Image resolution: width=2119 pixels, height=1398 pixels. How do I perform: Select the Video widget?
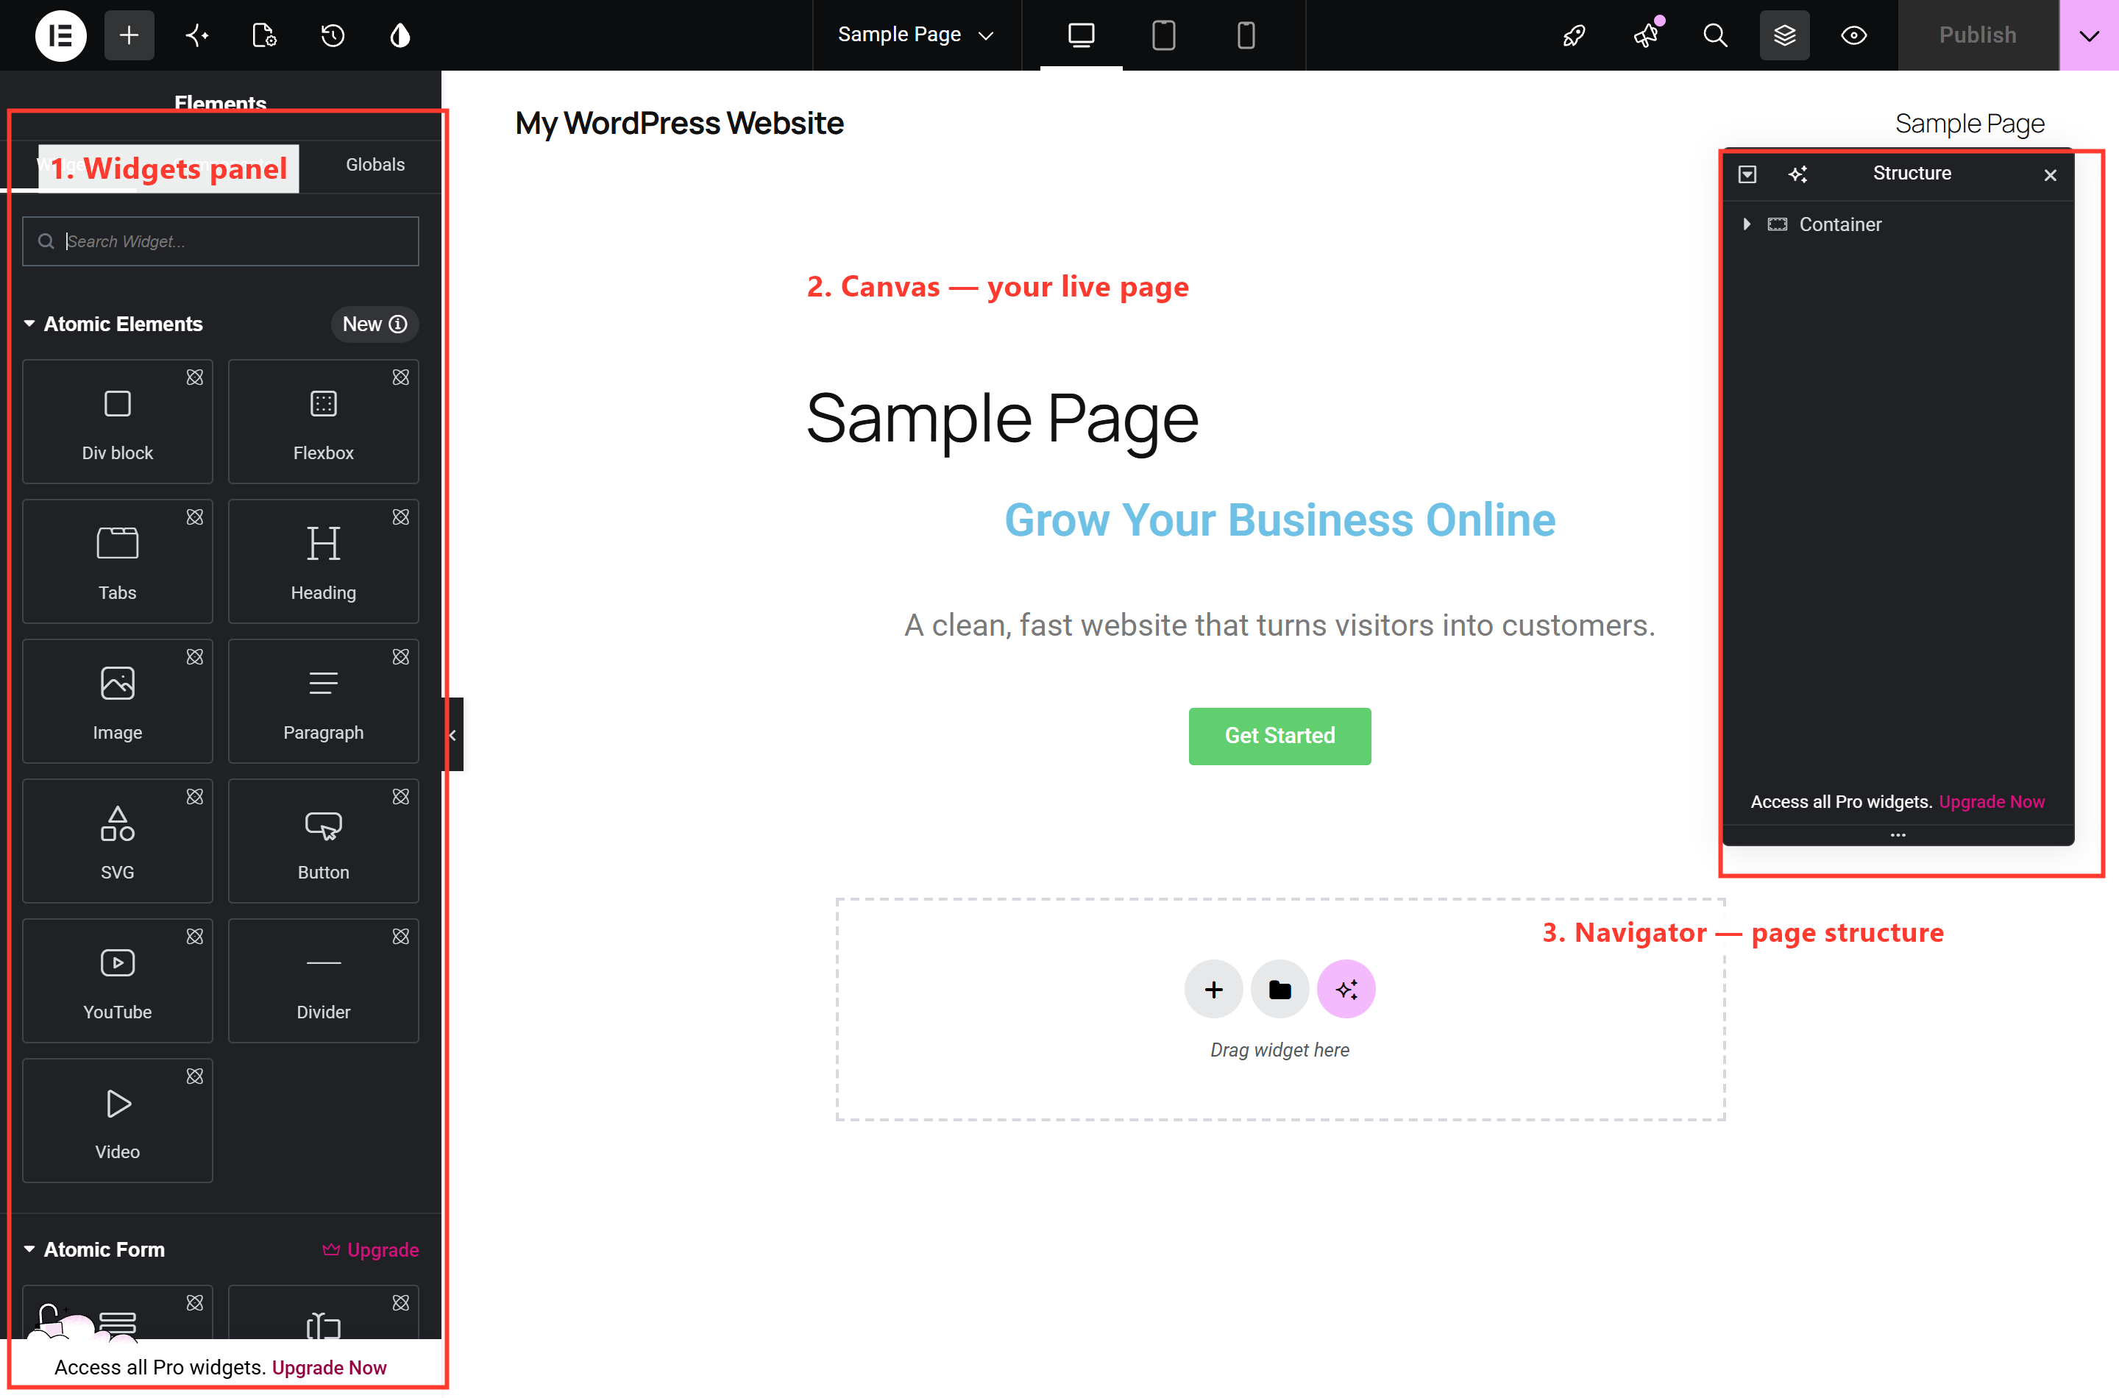[118, 1121]
